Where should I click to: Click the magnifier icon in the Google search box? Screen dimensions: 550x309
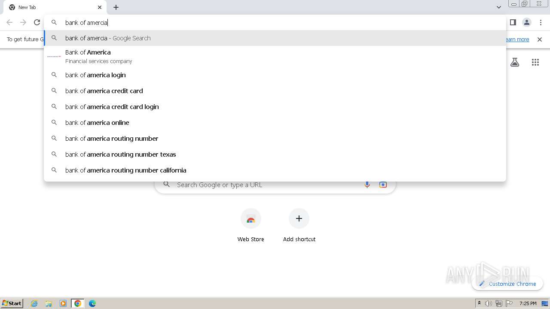pyautogui.click(x=167, y=185)
